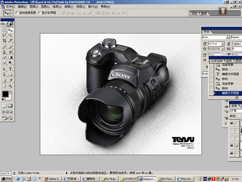Viewport: 242px width, 182px height.
Task: Switch to the 动作 tab
Action: tap(229, 61)
